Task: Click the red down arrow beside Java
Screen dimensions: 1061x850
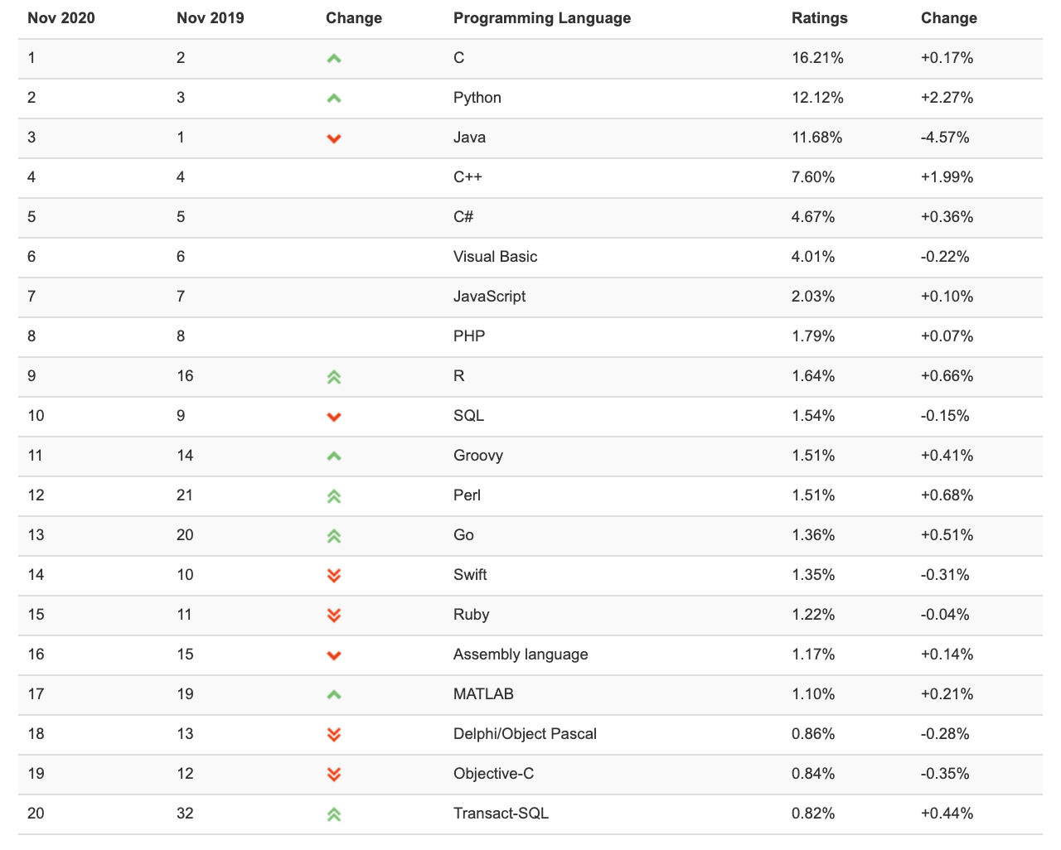Action: 334,138
